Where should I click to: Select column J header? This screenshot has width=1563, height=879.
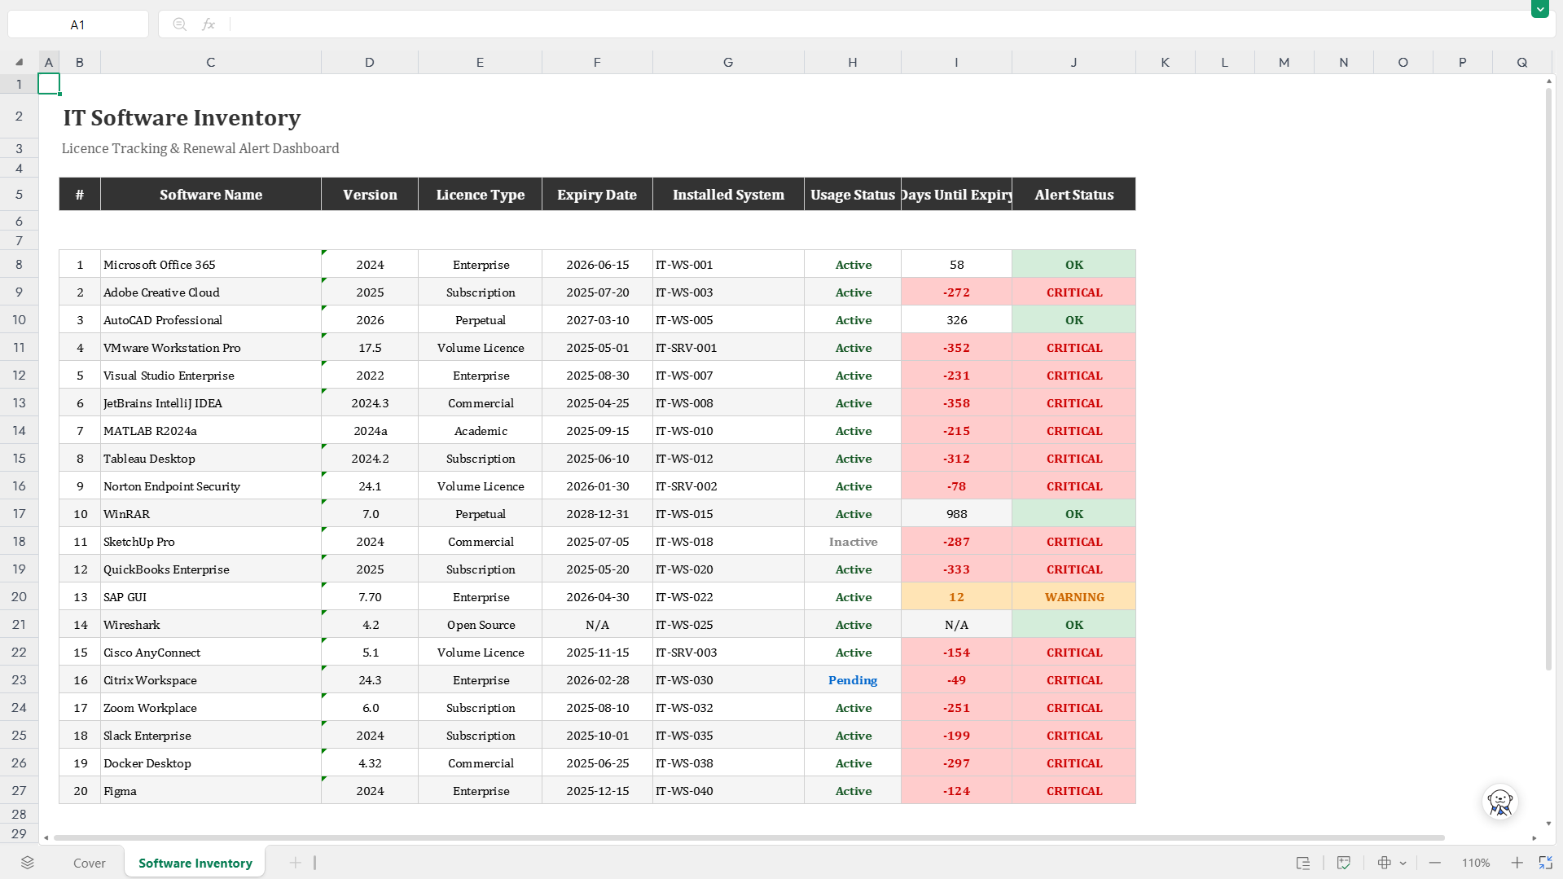click(x=1073, y=62)
